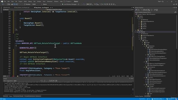This screenshot has height=100, width=178.
Task: Open the editor zoom percentage dropdown
Action: click(x=6, y=76)
